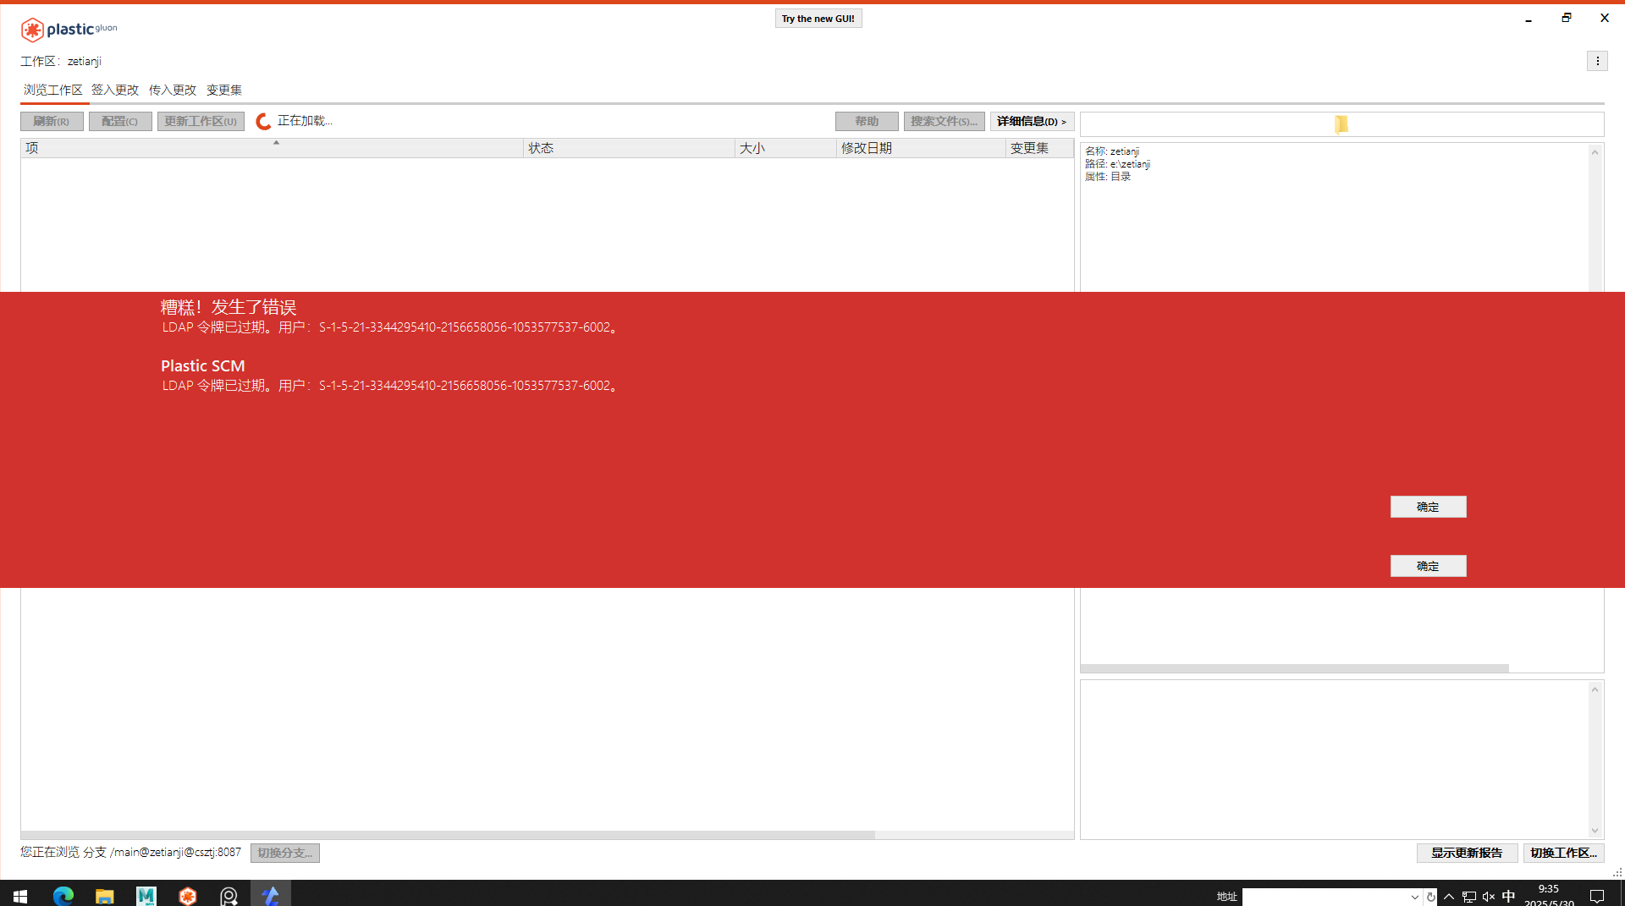The height and width of the screenshot is (906, 1625).
Task: Click Try the new GUI! button
Action: click(818, 19)
